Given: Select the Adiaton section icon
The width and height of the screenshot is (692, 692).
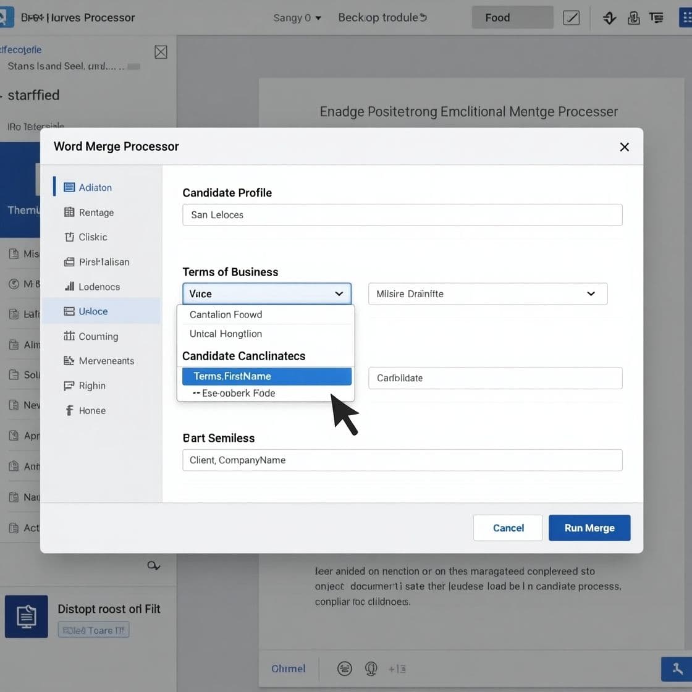Looking at the screenshot, I should coord(70,187).
